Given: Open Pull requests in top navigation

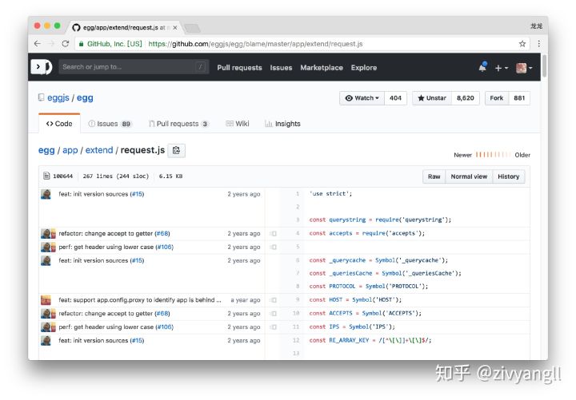Looking at the screenshot, I should coord(239,68).
